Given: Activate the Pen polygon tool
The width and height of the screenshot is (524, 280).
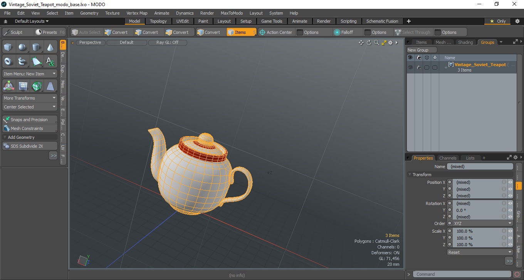Looking at the screenshot, I should [36, 61].
